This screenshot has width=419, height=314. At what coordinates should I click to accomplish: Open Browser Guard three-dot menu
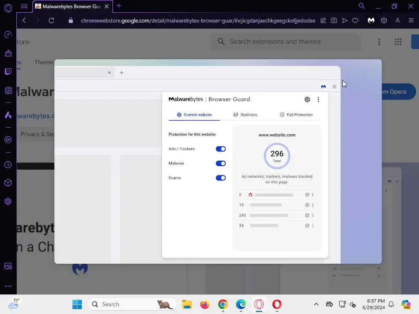318,100
